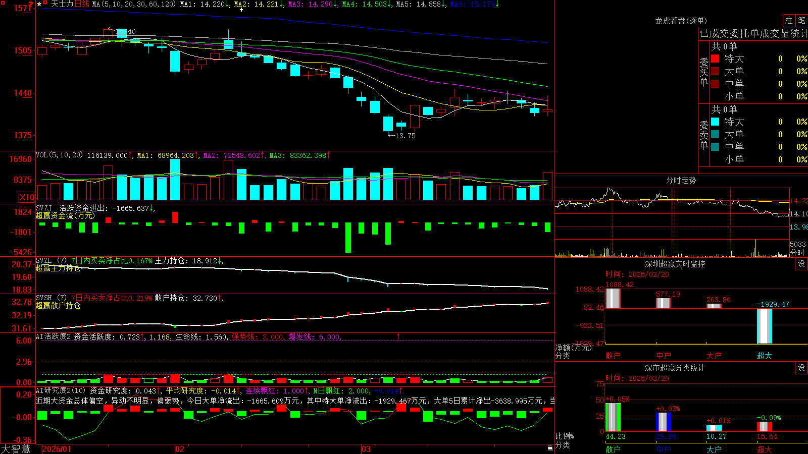Click the 分时走势 panel title

pyautogui.click(x=681, y=180)
